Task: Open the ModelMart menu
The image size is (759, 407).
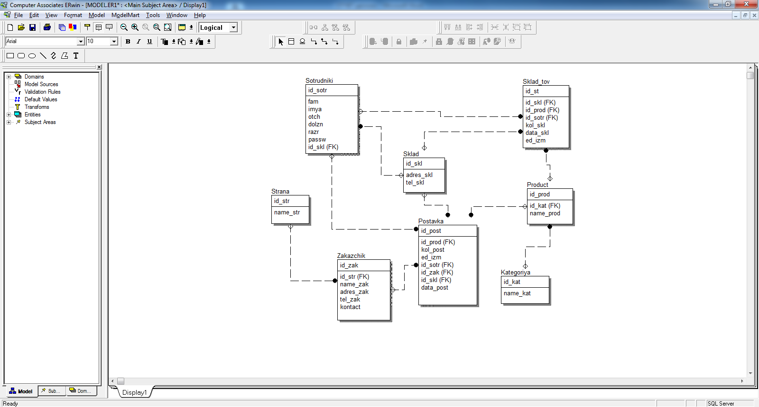Action: 125,15
